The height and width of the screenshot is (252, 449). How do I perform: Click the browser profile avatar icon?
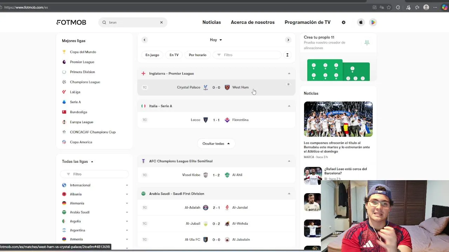click(x=426, y=7)
